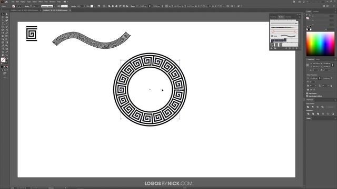Click Minus Back in Pathfinders row
This screenshot has height=189, width=337.
point(333,114)
